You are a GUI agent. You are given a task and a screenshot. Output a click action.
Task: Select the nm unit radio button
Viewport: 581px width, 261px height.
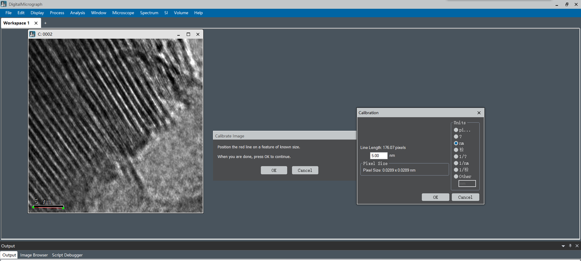(456, 143)
